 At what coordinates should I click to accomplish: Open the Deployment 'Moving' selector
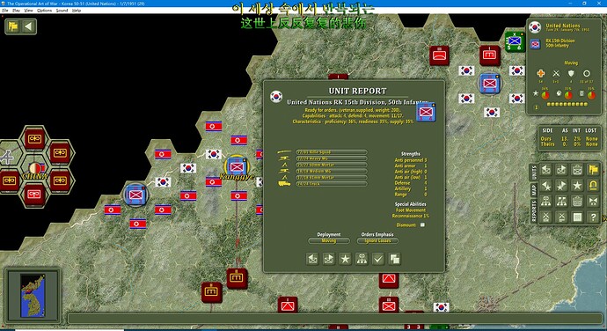tap(329, 240)
